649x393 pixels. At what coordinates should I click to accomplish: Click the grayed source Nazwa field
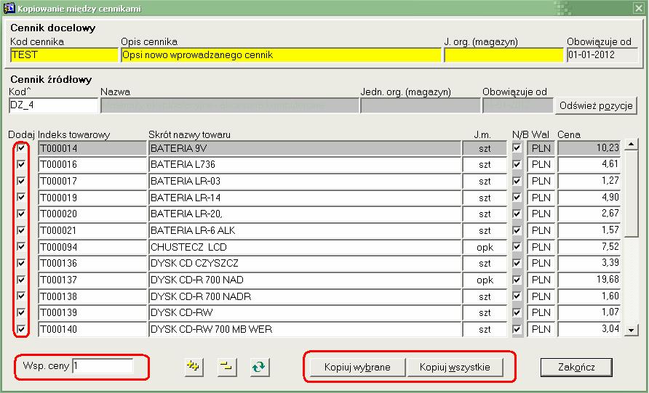pyautogui.click(x=230, y=105)
